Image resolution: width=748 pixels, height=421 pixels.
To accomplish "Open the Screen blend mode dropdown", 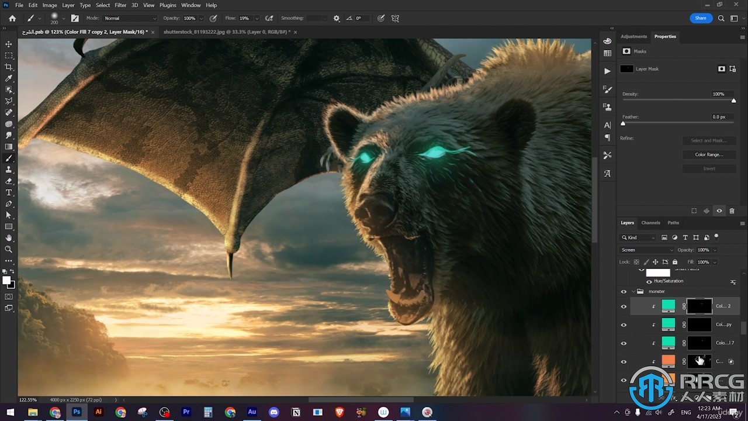I will [646, 250].
